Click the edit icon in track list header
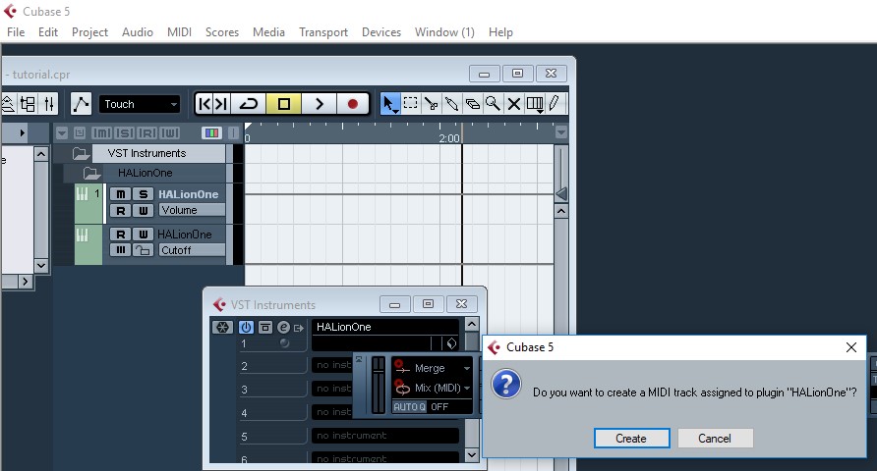This screenshot has height=471, width=877. tap(79, 132)
